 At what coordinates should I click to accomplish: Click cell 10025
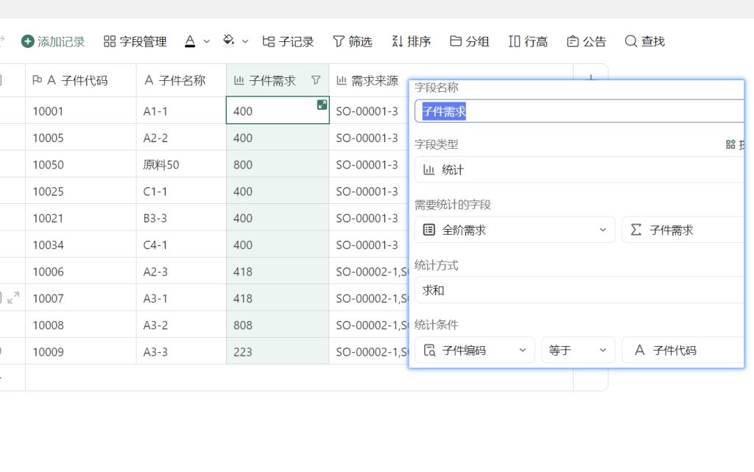81,191
